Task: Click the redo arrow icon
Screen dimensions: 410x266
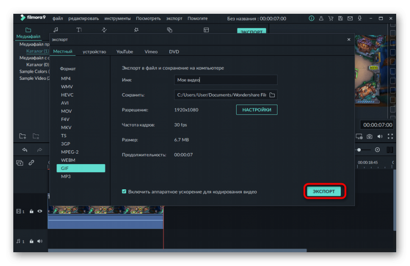Action: (x=39, y=149)
